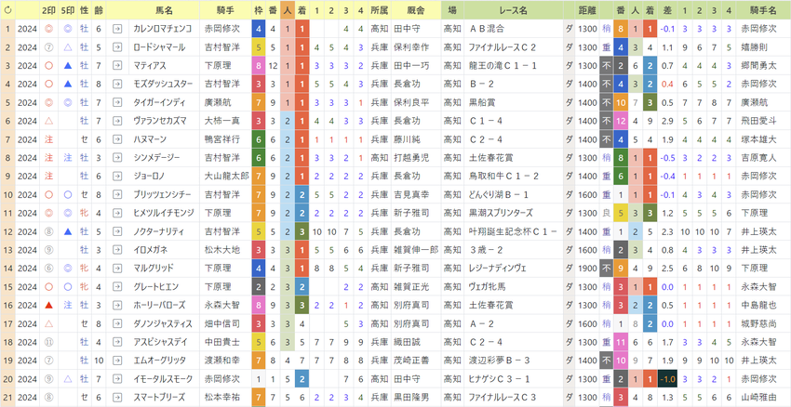Sort by the 5印 column header

pyautogui.click(x=69, y=10)
